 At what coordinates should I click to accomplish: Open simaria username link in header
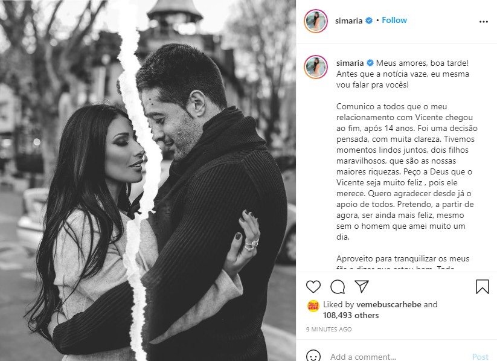click(x=349, y=21)
